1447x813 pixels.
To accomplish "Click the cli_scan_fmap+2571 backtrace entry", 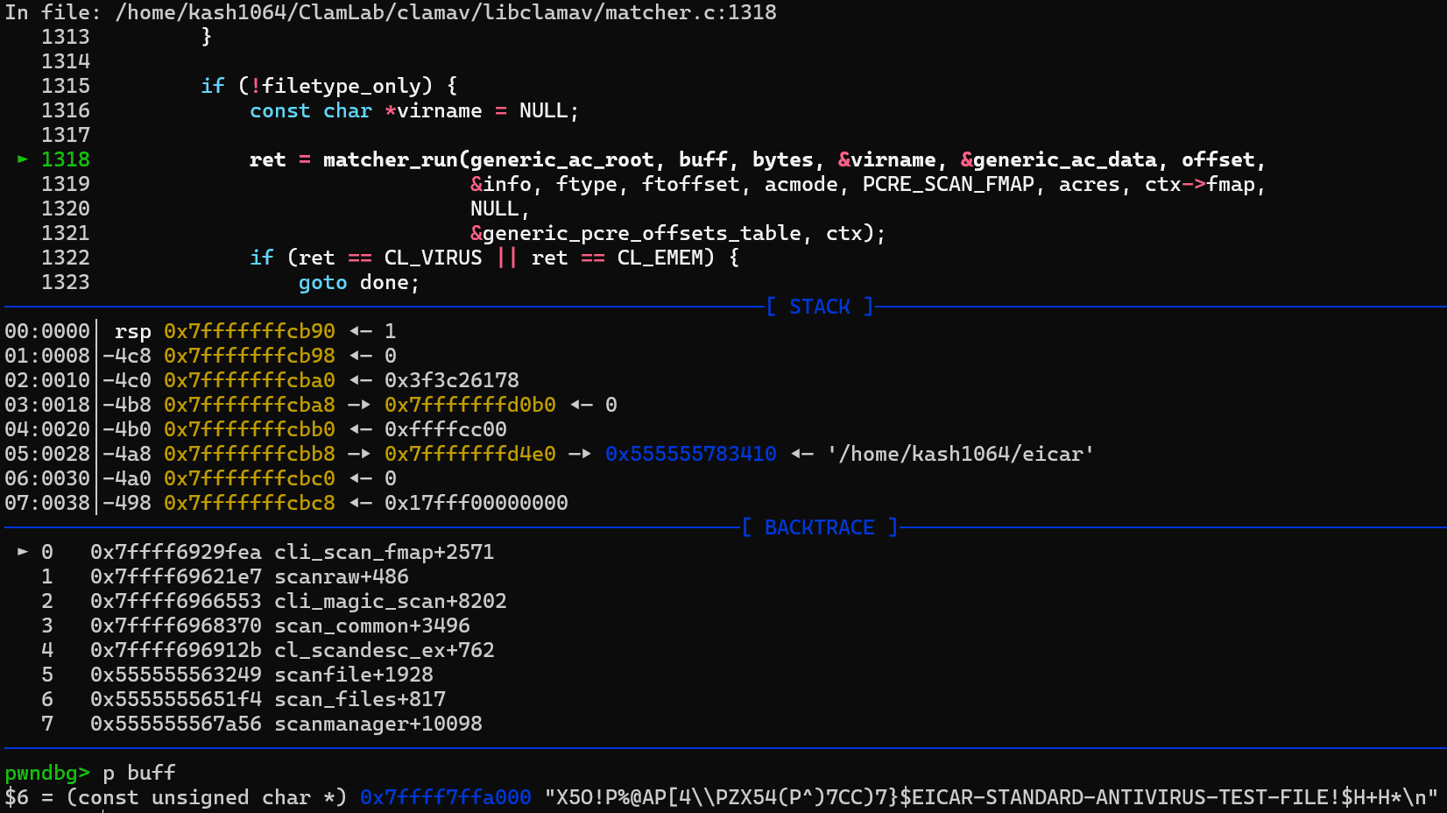I will coord(384,552).
